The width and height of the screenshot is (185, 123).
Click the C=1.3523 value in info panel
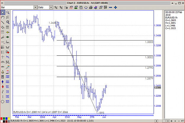click(x=170, y=28)
